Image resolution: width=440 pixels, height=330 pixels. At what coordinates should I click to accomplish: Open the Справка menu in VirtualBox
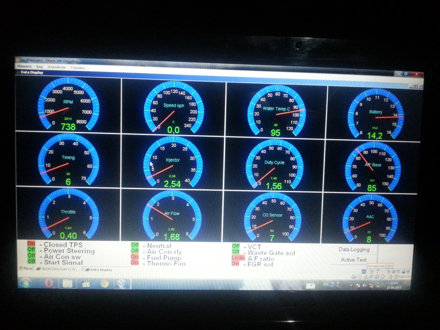tap(77, 68)
